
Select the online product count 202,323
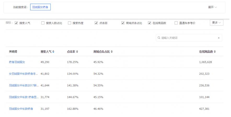click(204, 74)
